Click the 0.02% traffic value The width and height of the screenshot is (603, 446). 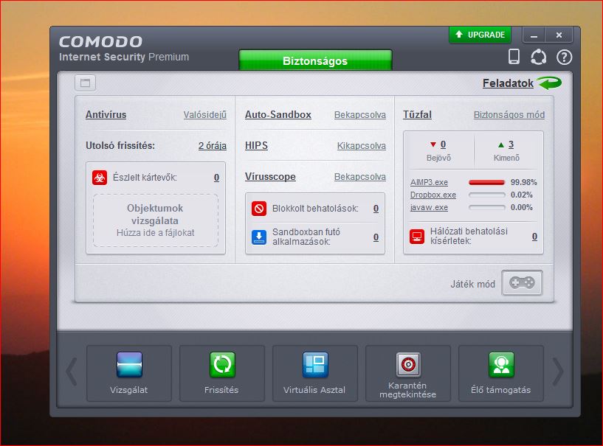click(522, 195)
